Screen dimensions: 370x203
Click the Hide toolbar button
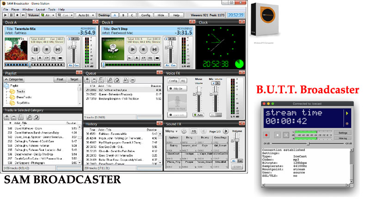pos(160,15)
